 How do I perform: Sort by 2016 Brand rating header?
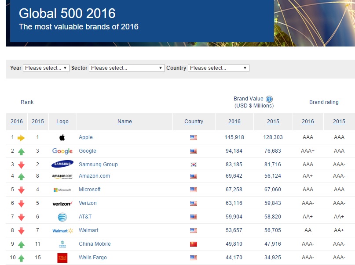308,122
